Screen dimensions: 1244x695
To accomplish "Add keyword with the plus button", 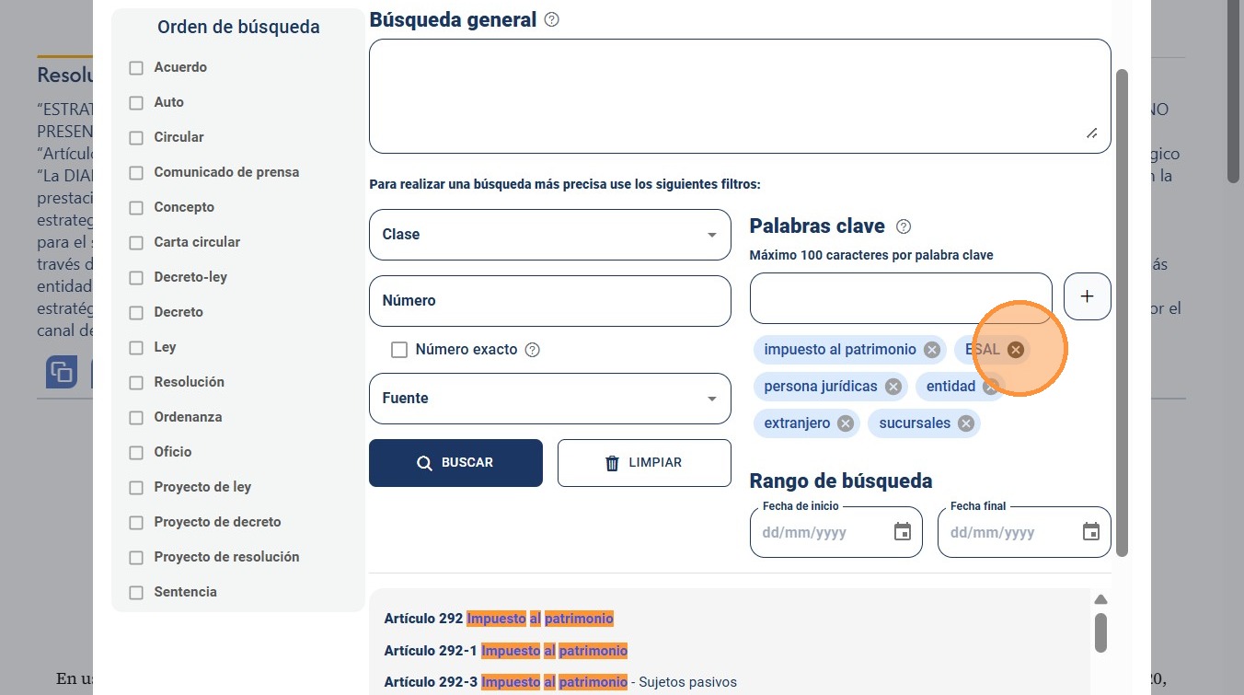I will pos(1088,296).
